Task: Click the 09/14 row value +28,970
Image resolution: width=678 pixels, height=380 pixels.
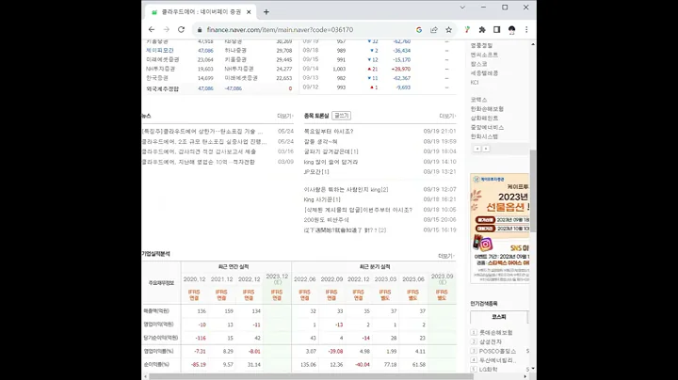Action: tap(401, 69)
